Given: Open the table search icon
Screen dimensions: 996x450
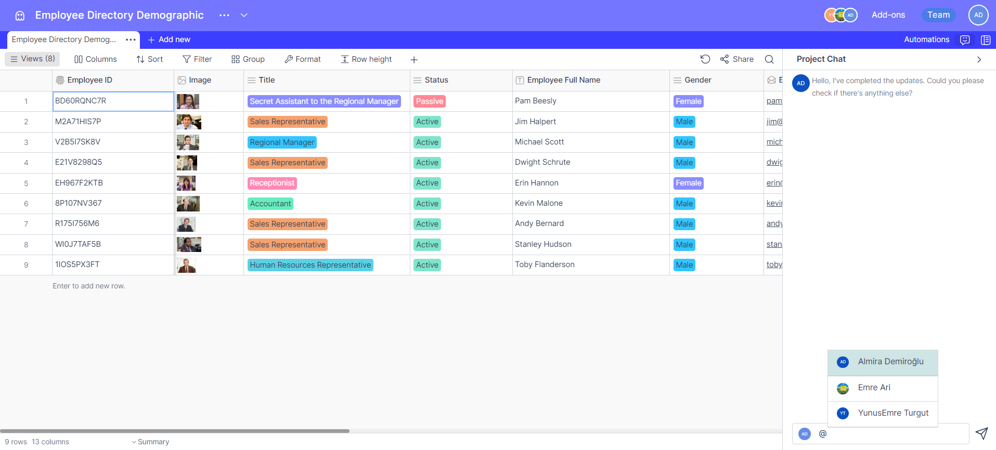Looking at the screenshot, I should click(x=769, y=59).
